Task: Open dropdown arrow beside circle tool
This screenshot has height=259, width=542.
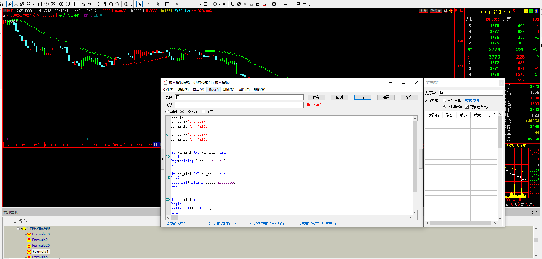Action: click(x=219, y=4)
